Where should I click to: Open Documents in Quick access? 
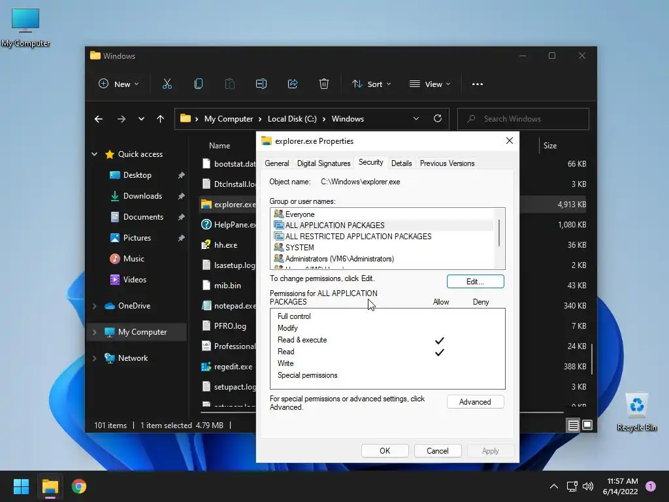click(x=143, y=217)
